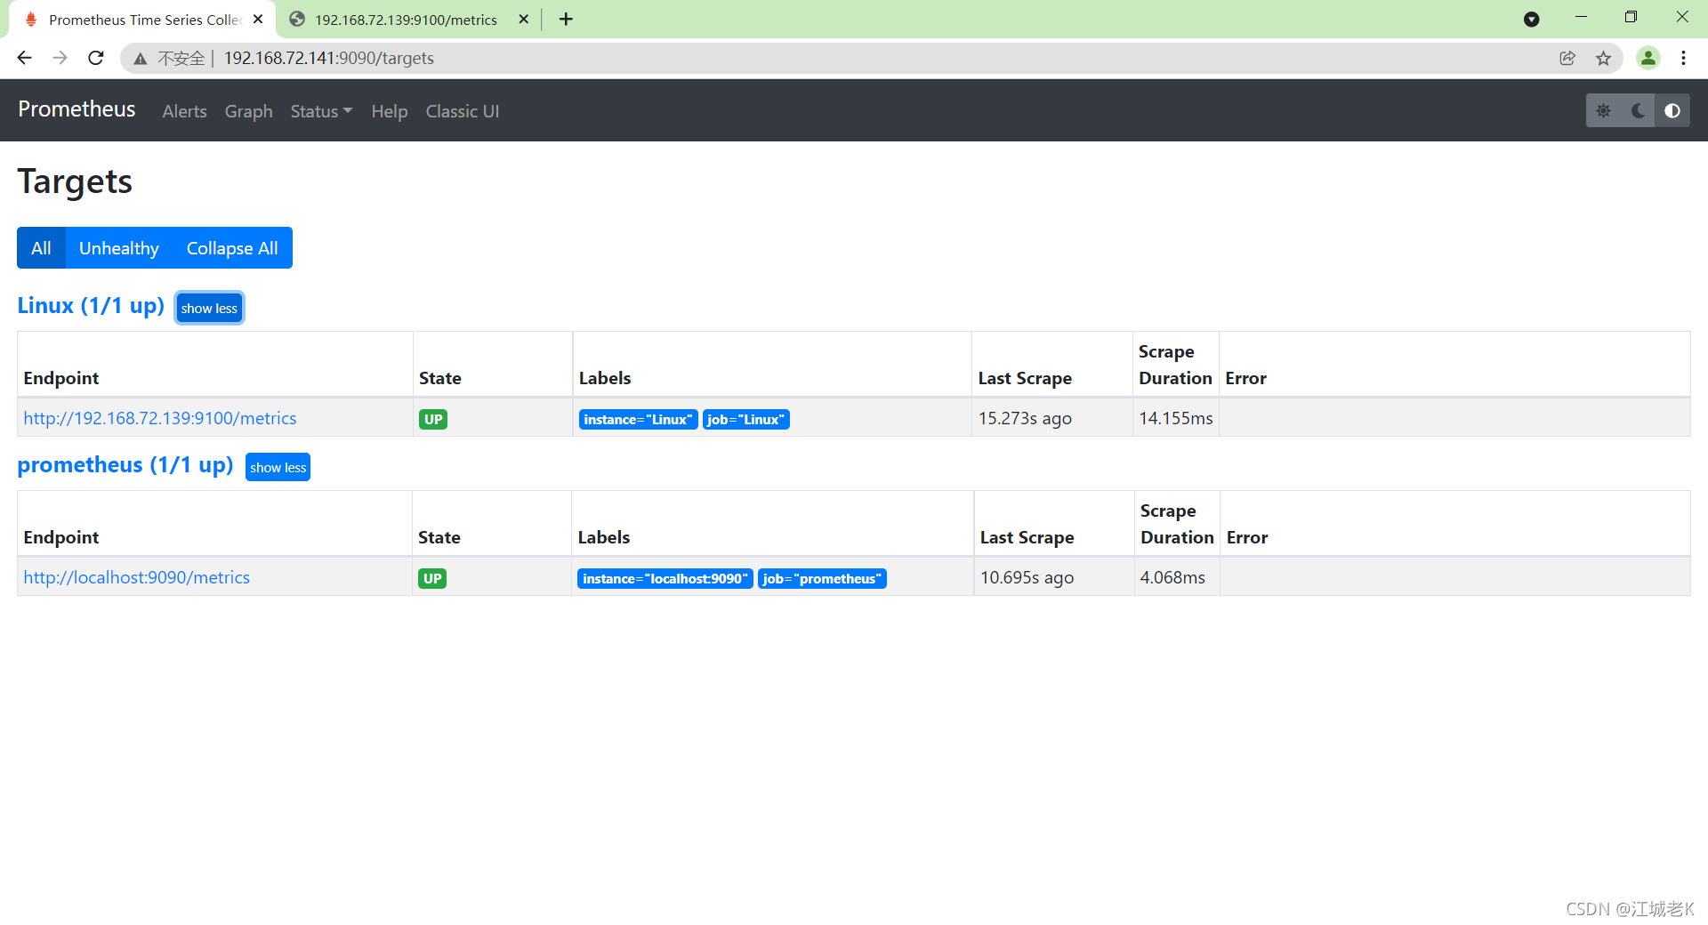Collapse prometheus group with show less
Screen dimensions: 1708x925
pyautogui.click(x=278, y=467)
